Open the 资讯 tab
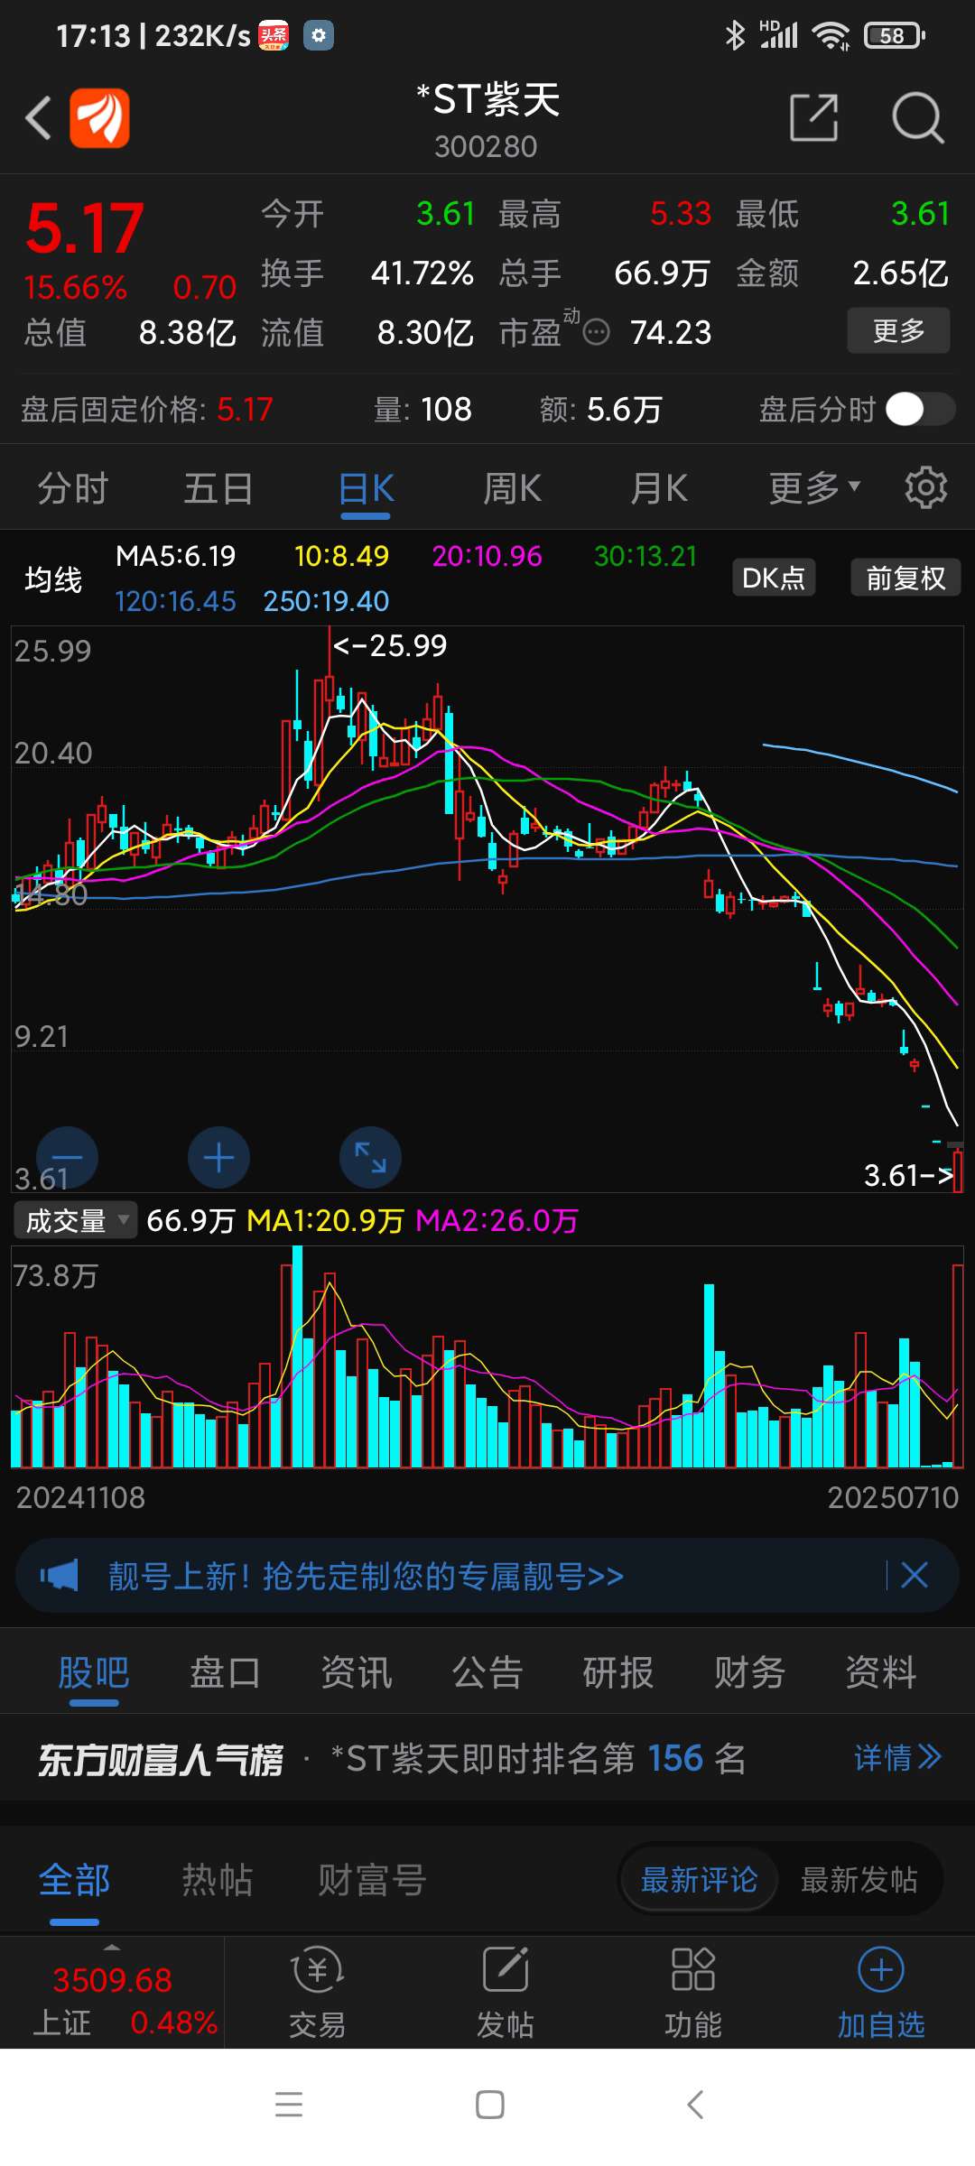The image size is (975, 2166). pos(357,1672)
